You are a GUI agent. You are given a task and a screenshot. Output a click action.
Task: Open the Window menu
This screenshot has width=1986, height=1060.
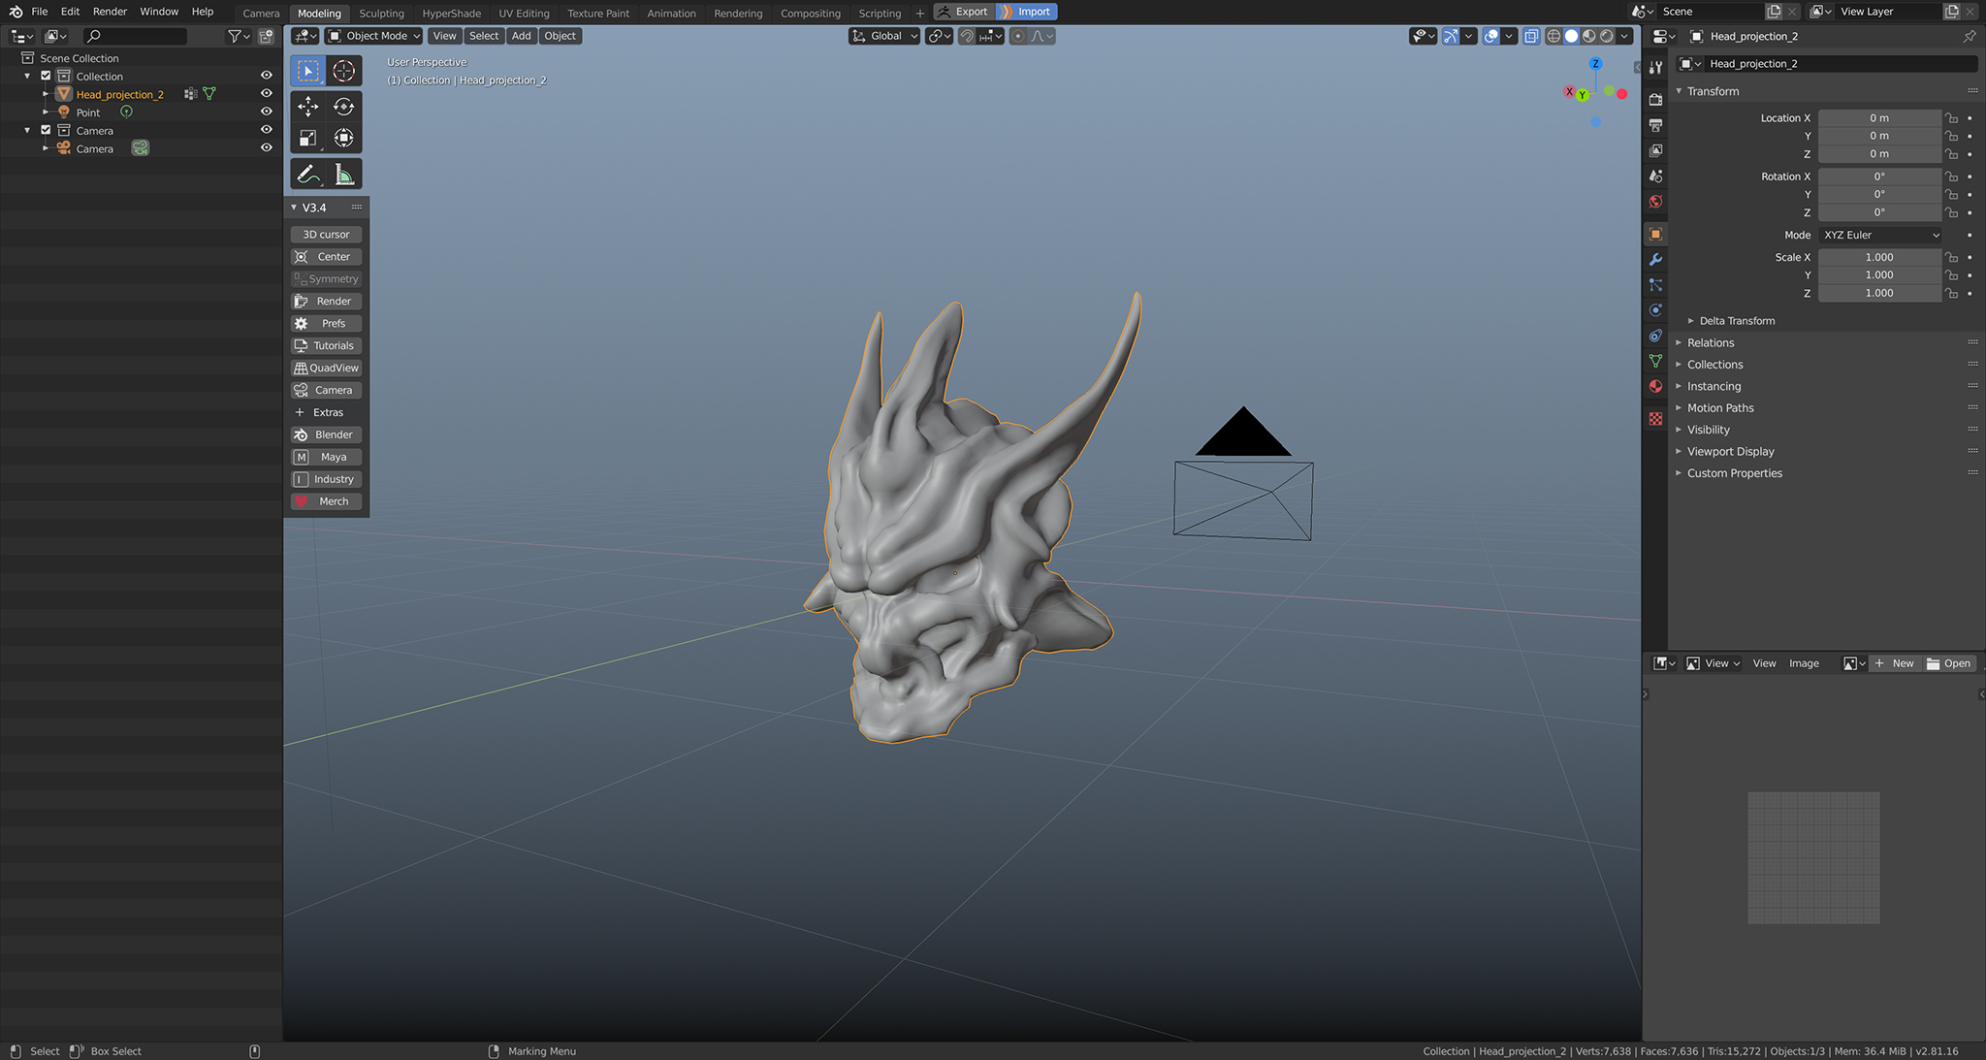(x=159, y=11)
